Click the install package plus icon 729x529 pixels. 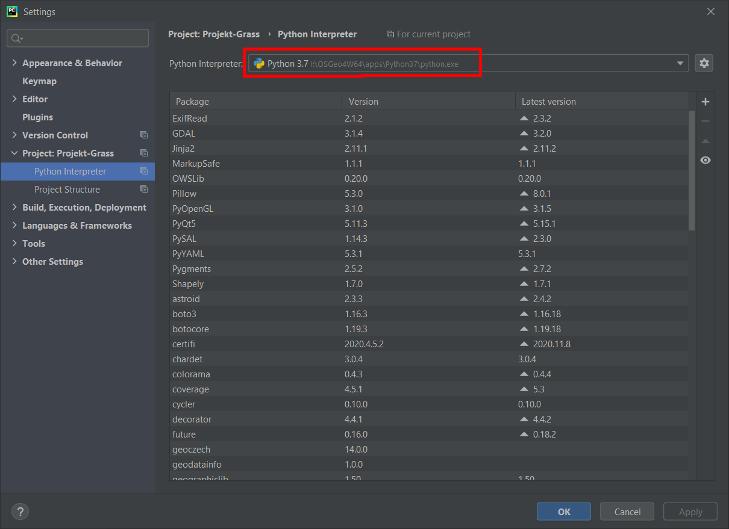705,101
